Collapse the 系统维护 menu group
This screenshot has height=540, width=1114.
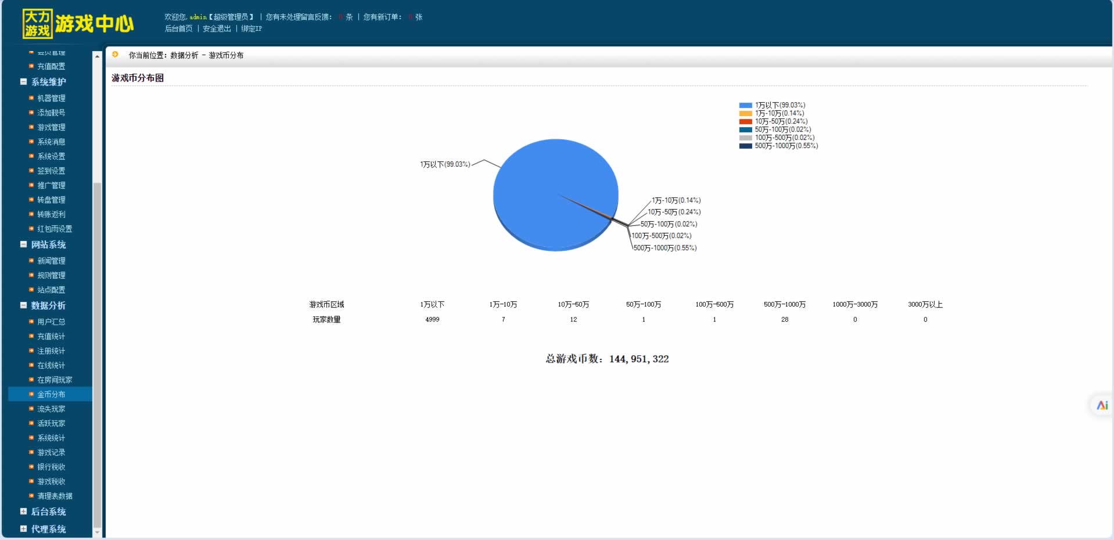(x=24, y=82)
